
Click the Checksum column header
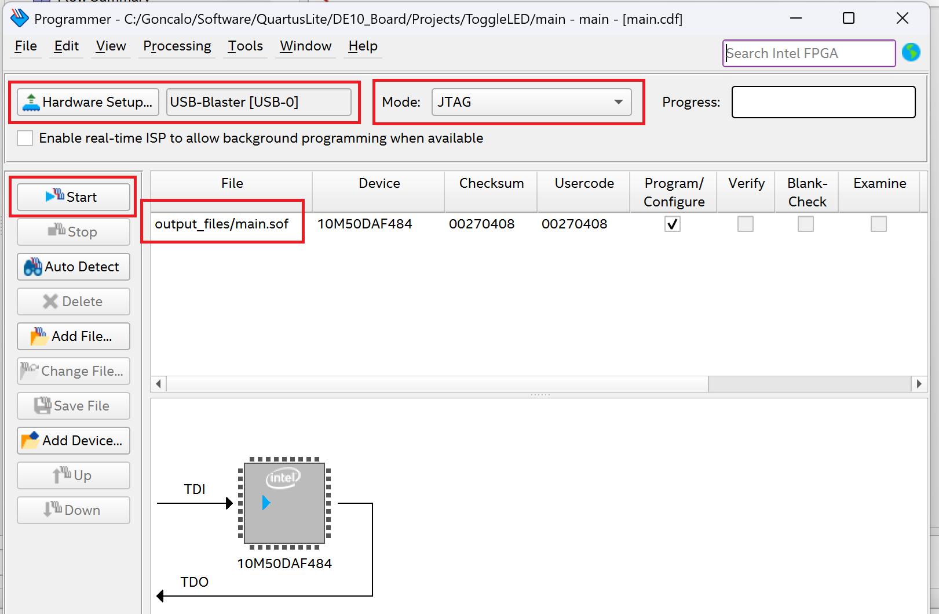click(x=491, y=192)
